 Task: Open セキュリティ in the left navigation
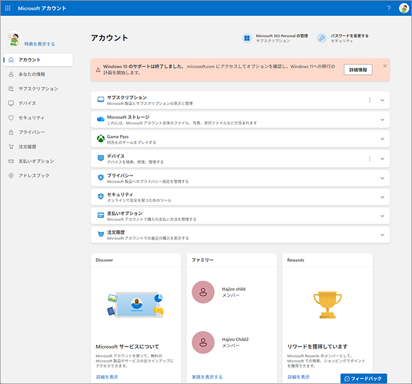tap(32, 118)
